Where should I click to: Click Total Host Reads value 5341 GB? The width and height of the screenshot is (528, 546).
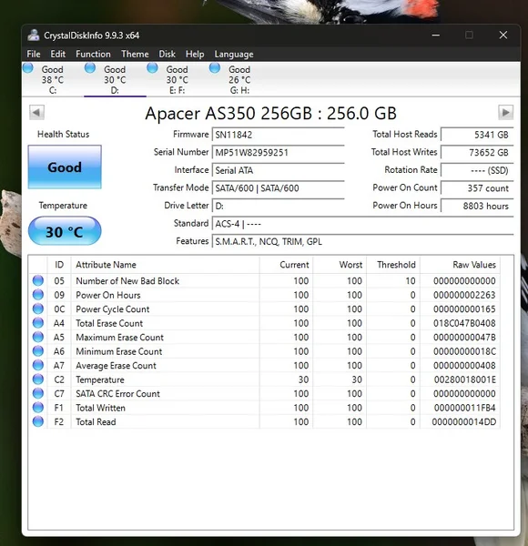(477, 135)
